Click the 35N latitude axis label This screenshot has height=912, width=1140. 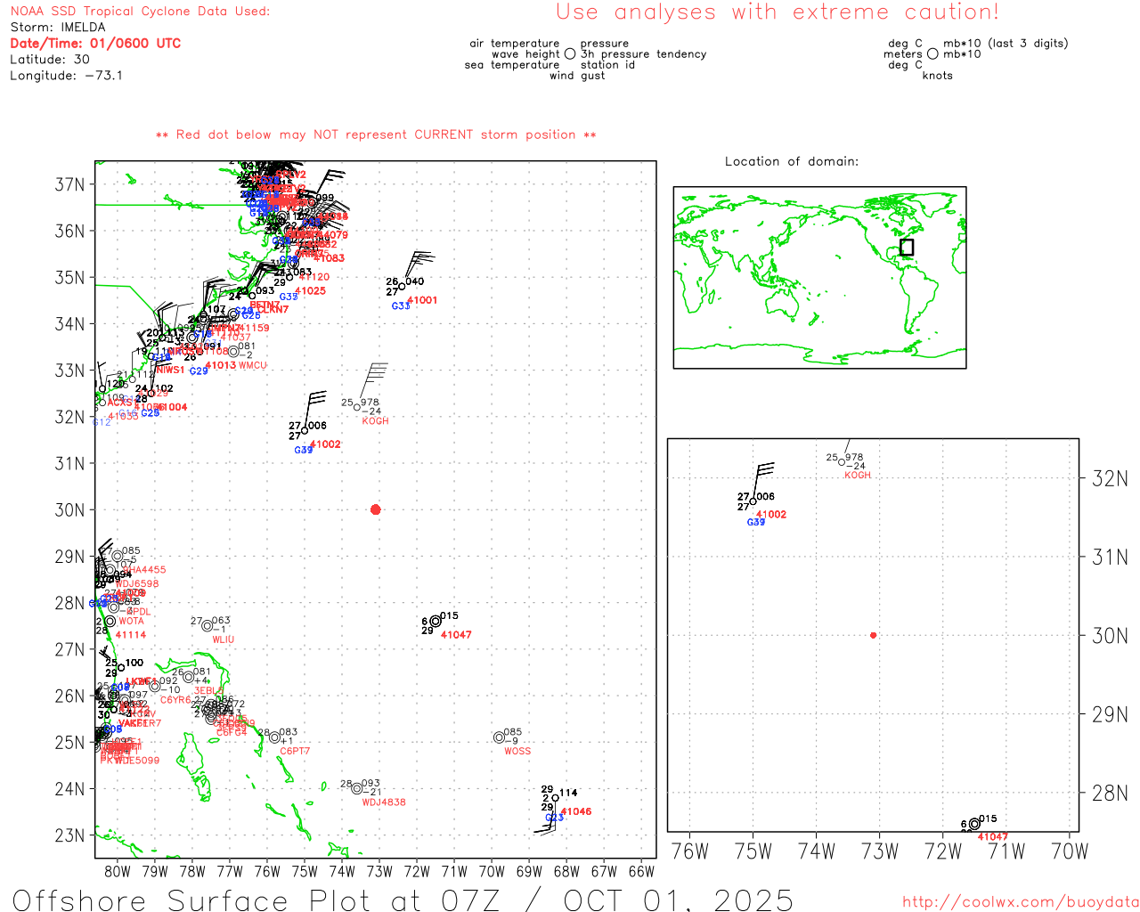pyautogui.click(x=70, y=278)
